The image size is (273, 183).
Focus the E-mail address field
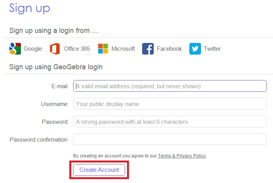170,86
